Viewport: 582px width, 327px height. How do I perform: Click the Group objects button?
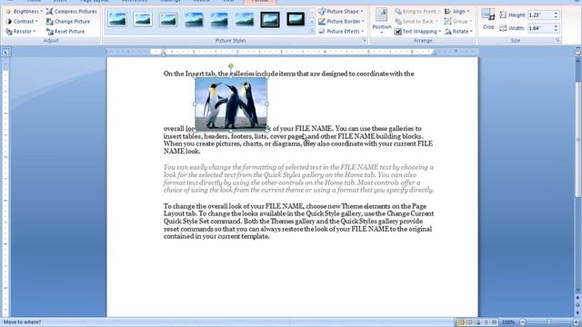[x=458, y=22]
